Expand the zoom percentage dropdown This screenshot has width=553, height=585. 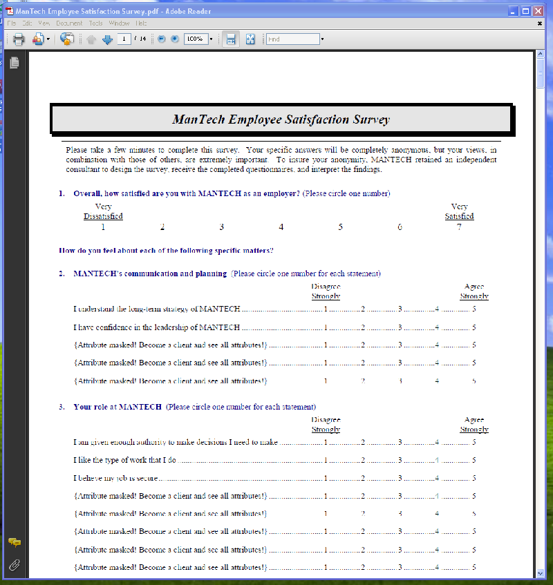(211, 39)
